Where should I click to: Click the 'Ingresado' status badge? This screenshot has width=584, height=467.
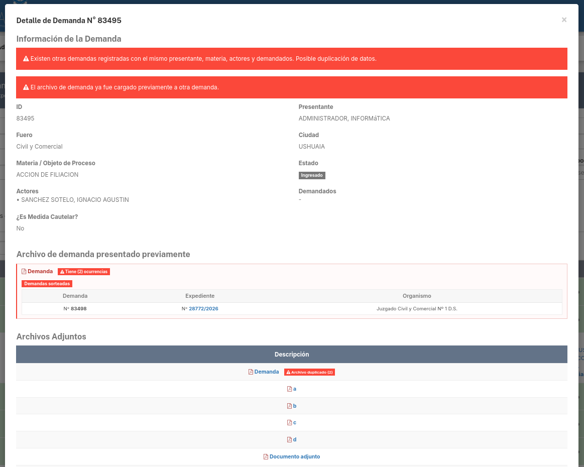click(312, 175)
